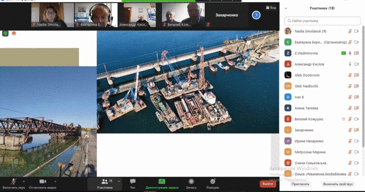Click the green shield encryption icon

click(5, 33)
